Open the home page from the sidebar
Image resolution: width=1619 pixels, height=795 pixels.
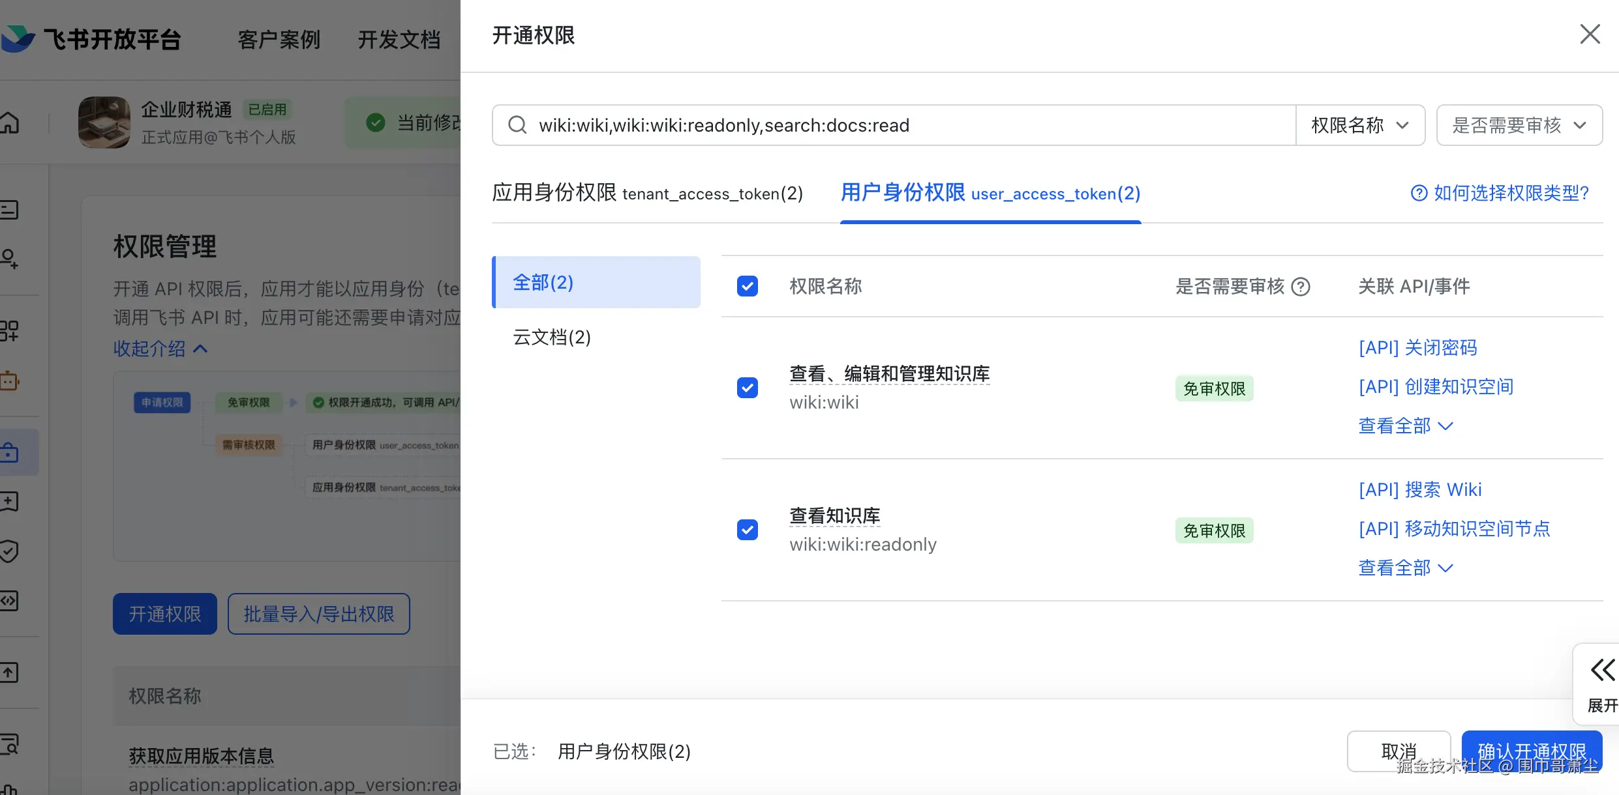(10, 123)
